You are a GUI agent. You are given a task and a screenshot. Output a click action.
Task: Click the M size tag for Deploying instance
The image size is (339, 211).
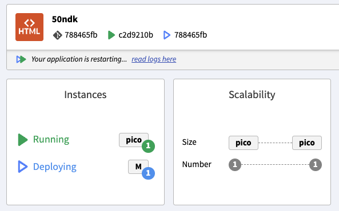(138, 167)
